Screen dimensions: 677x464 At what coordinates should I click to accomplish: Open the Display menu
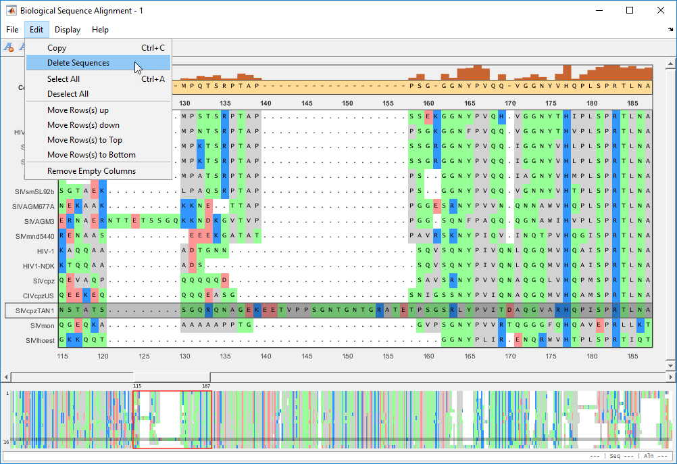[x=68, y=30]
